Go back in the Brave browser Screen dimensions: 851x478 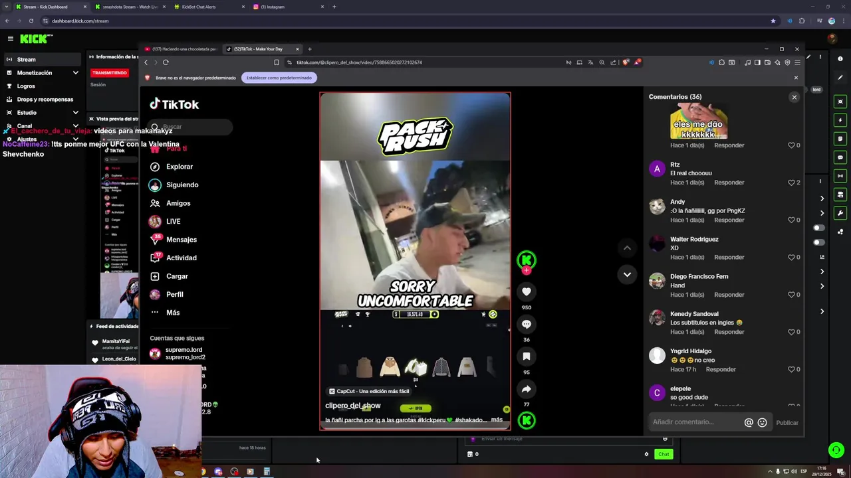tap(146, 62)
